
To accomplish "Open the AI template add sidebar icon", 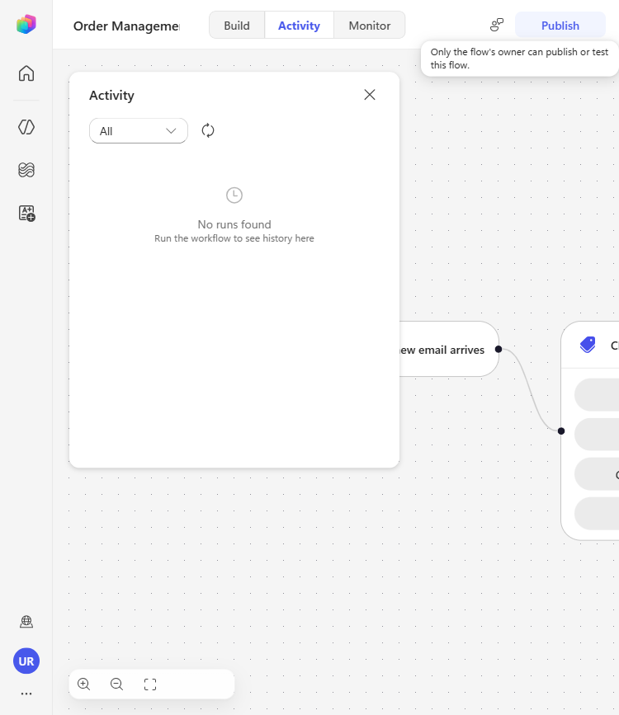I will (x=26, y=213).
